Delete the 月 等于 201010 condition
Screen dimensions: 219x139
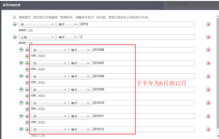(208, 103)
